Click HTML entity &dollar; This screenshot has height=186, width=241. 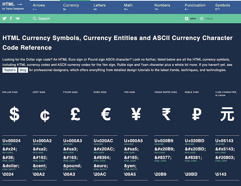11,166
